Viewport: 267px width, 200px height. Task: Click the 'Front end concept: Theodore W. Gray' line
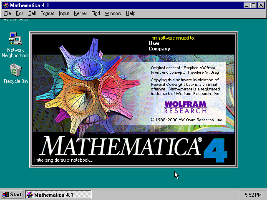click(x=185, y=72)
